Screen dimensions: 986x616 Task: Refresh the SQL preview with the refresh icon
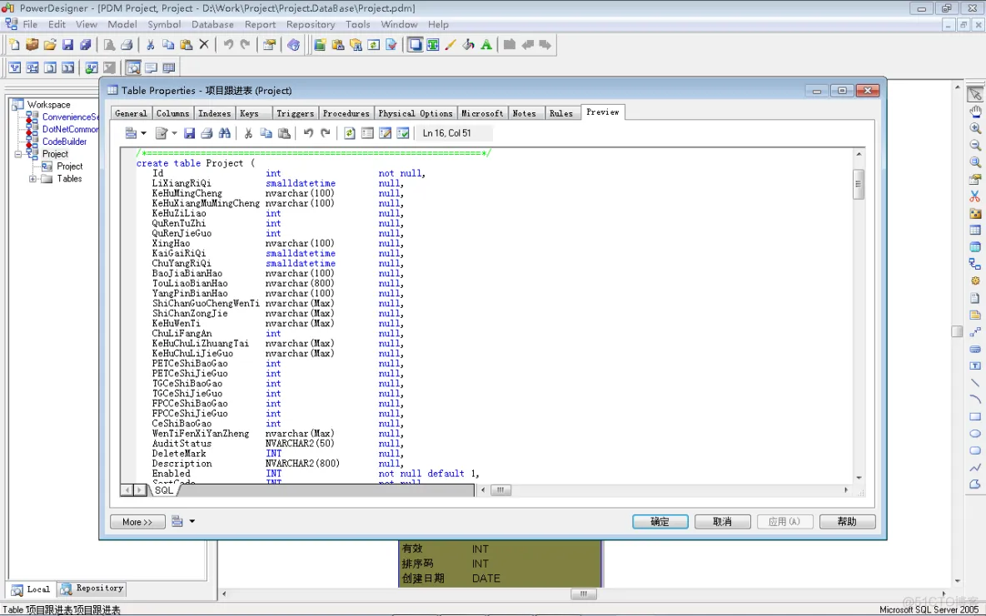(x=350, y=133)
